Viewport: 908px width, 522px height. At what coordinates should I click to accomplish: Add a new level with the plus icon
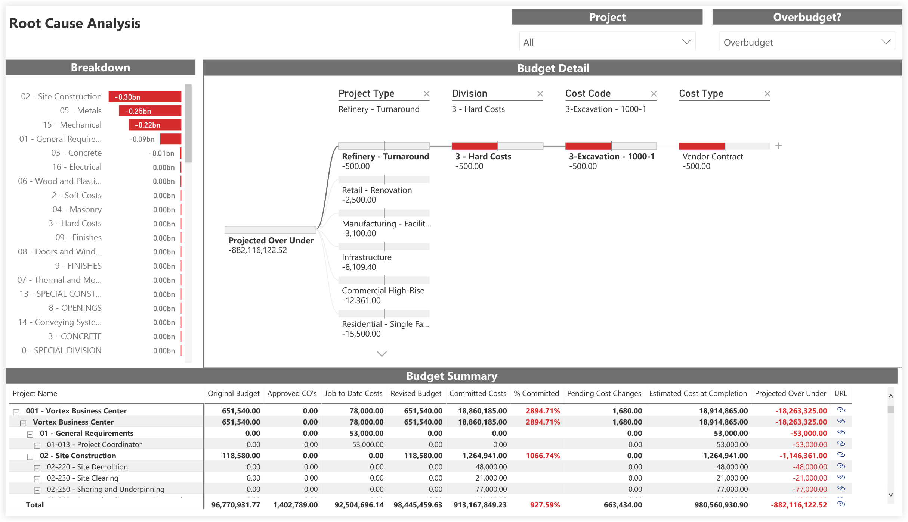click(778, 146)
